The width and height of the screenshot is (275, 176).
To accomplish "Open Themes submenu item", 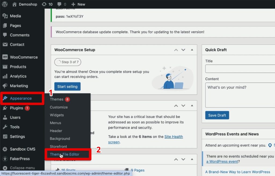I will pyautogui.click(x=56, y=99).
